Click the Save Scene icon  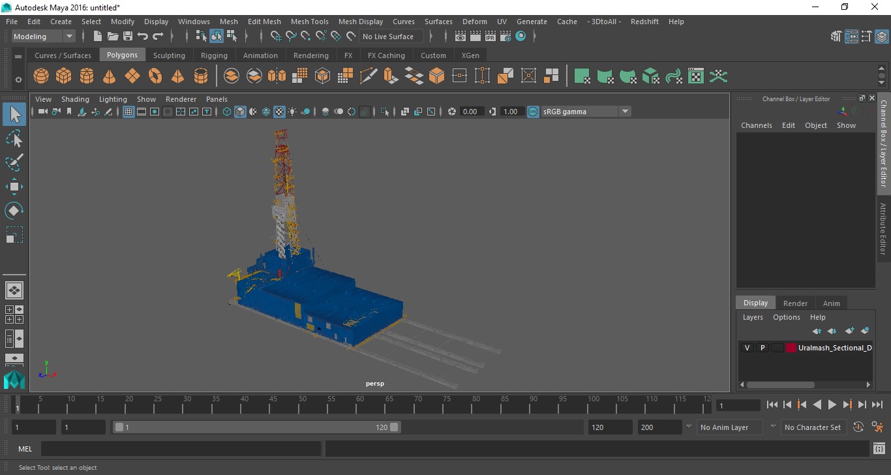pos(128,37)
